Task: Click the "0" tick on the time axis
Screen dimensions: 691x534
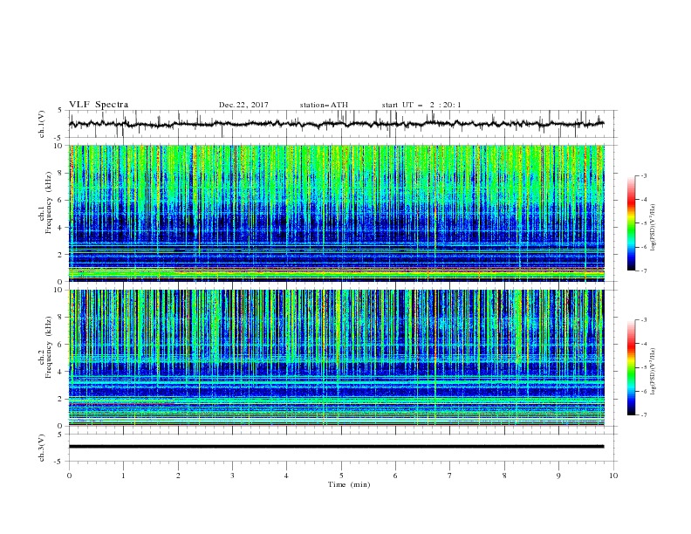Action: pyautogui.click(x=69, y=476)
